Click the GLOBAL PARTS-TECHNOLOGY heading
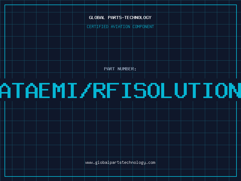The image size is (241, 181). point(120,17)
